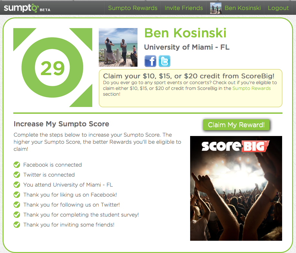Click the Facebook social icon
The width and height of the screenshot is (296, 253).
[x=150, y=61]
